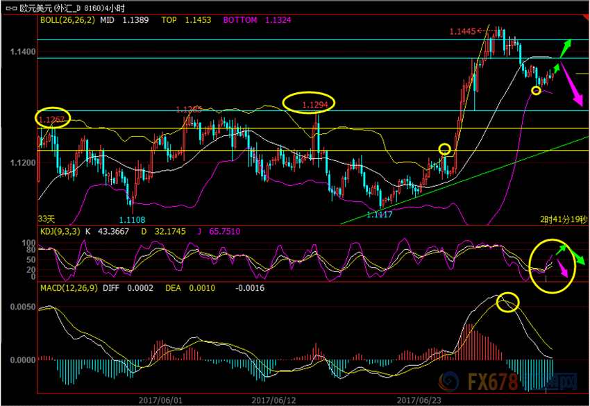Click the 2017/06/12 date marker
Screen dimensions: 590x406
pyautogui.click(x=273, y=400)
